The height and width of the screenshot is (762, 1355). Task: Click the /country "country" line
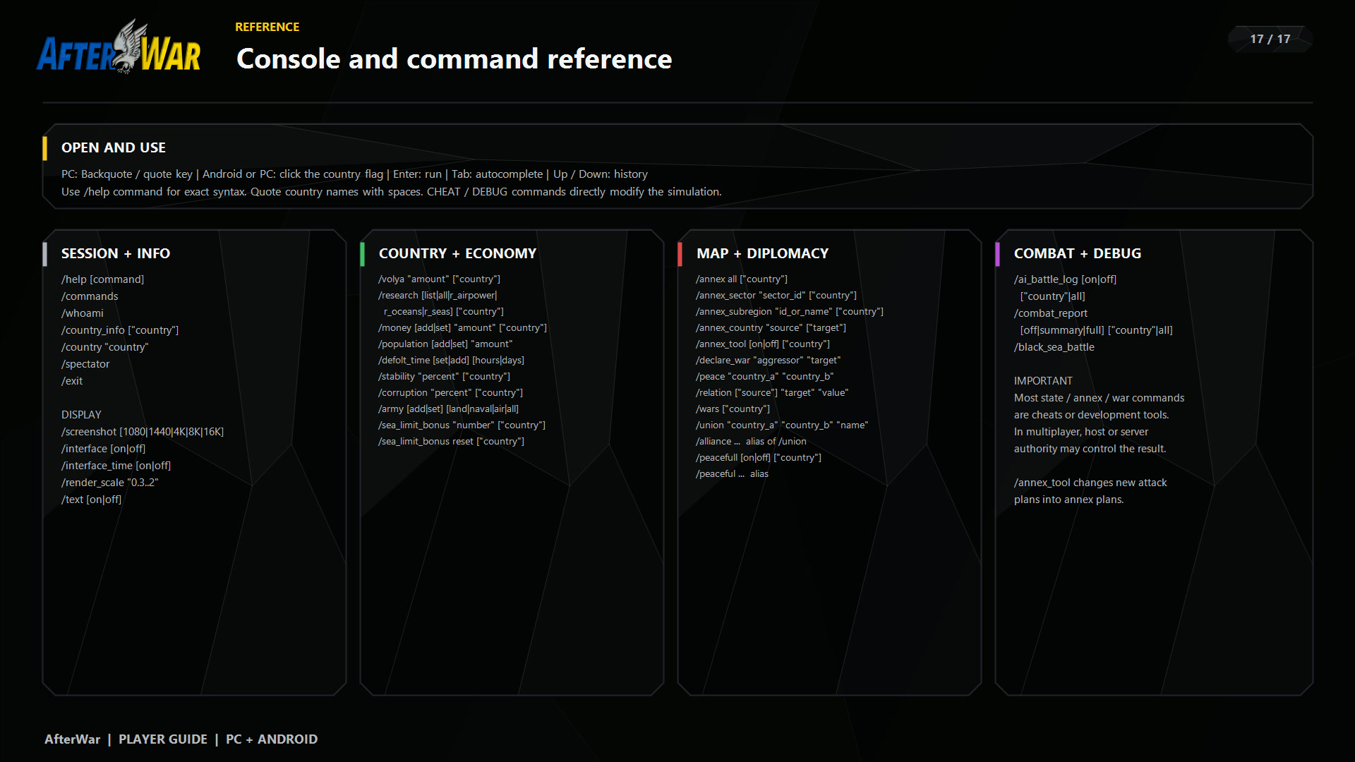(x=104, y=347)
